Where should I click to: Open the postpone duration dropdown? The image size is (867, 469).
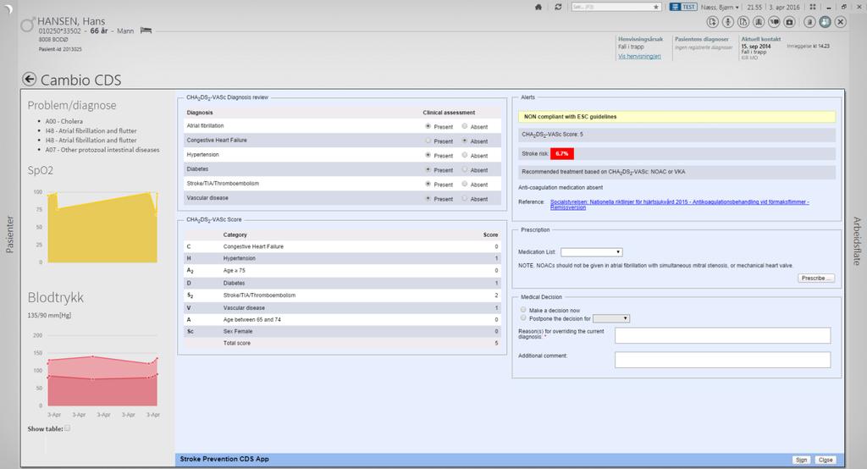pyautogui.click(x=611, y=318)
